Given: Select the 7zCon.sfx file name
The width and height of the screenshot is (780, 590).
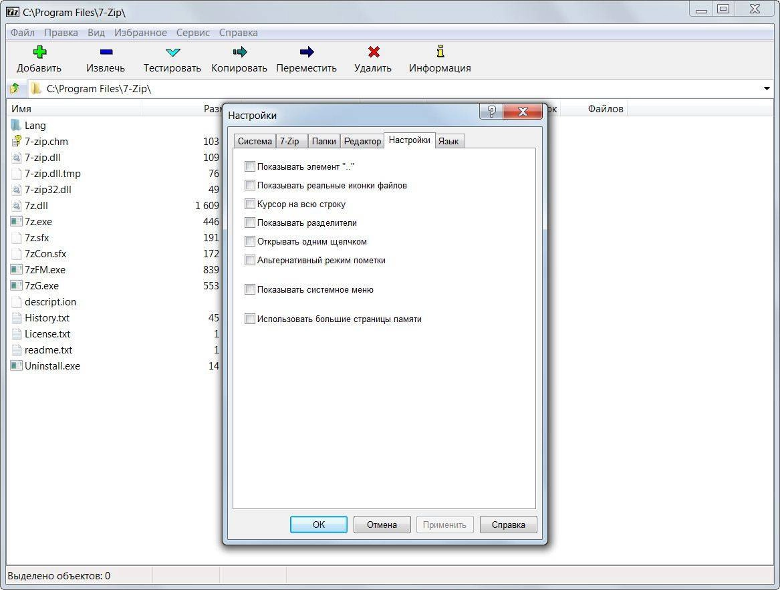Looking at the screenshot, I should 45,254.
